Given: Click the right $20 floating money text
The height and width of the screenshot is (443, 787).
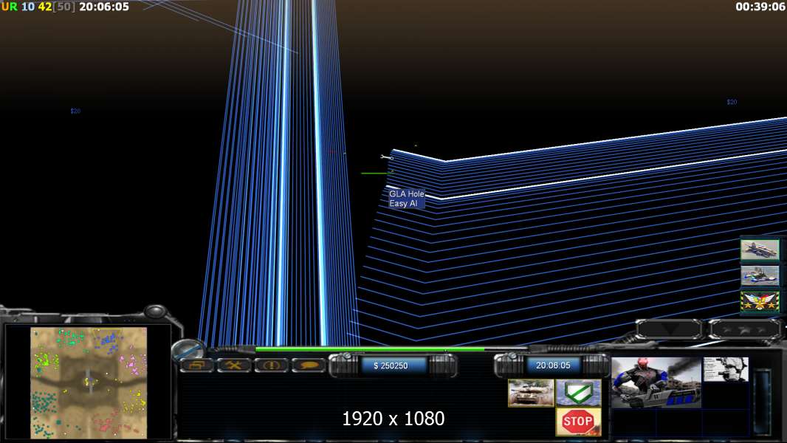Looking at the screenshot, I should pyautogui.click(x=732, y=102).
